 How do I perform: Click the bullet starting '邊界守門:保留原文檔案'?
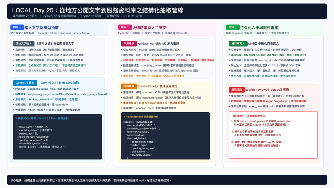(48, 60)
